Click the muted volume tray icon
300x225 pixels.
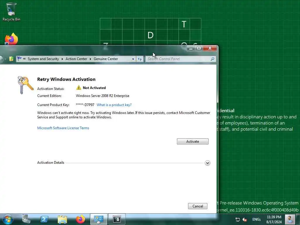pyautogui.click(x=245, y=219)
